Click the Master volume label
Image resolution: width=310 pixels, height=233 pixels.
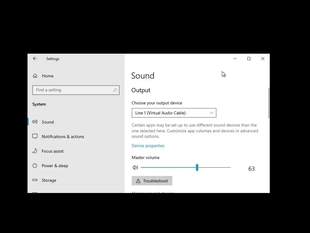pos(146,157)
